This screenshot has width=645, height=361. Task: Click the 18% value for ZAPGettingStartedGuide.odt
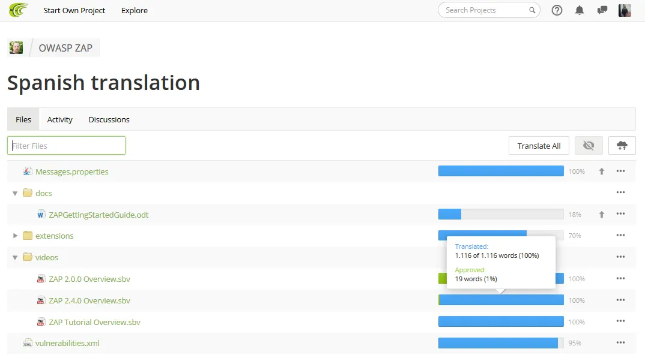[575, 215]
